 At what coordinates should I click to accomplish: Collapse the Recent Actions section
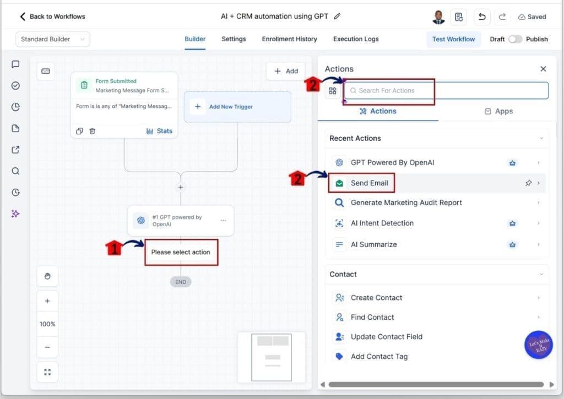541,138
